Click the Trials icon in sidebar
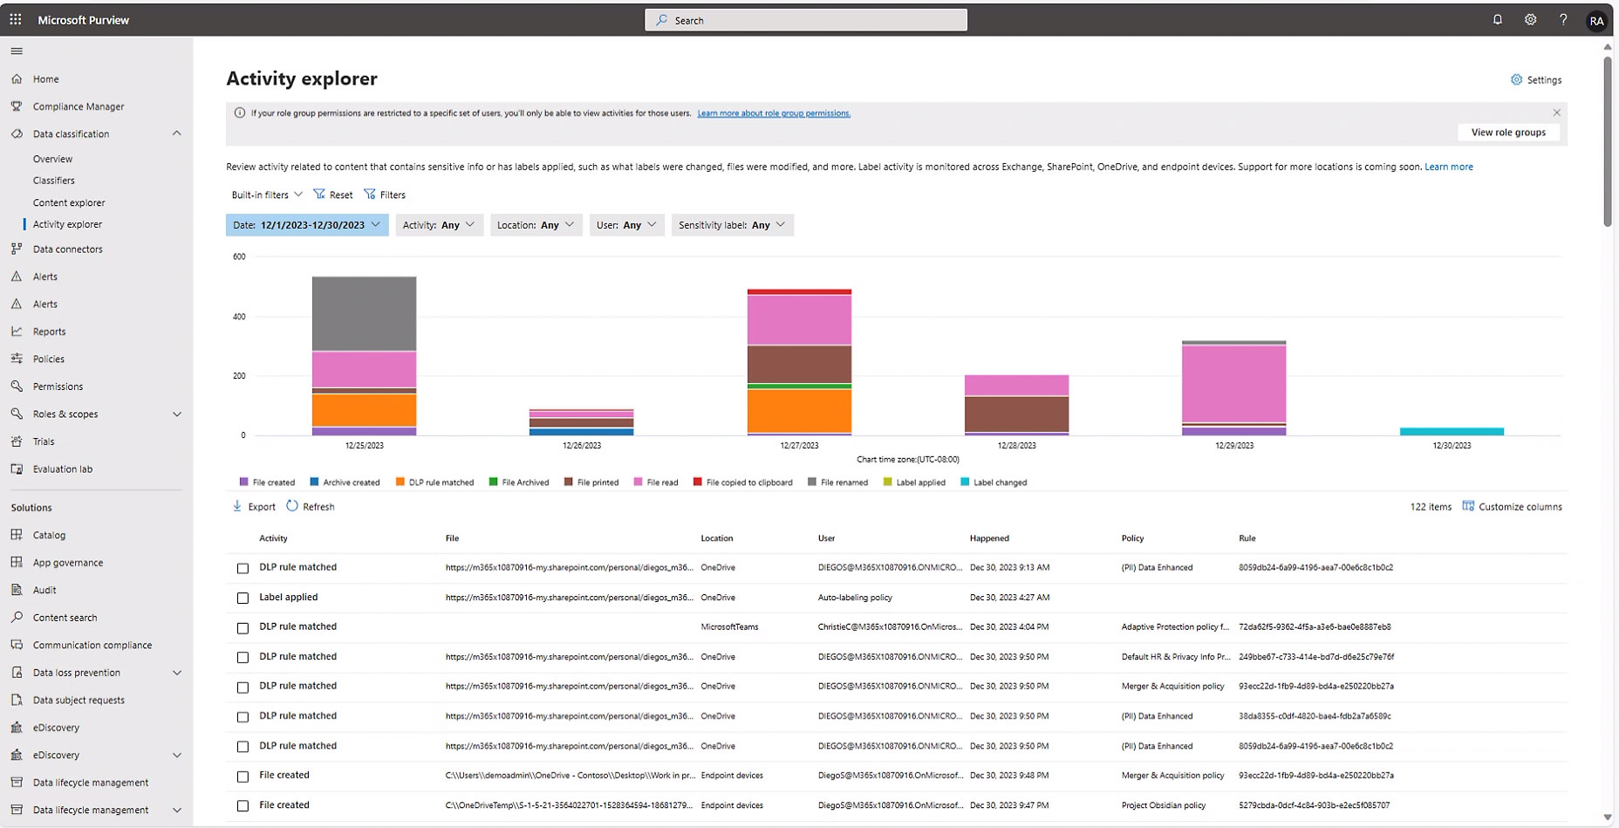Viewport: 1619px width, 828px height. pyautogui.click(x=17, y=441)
